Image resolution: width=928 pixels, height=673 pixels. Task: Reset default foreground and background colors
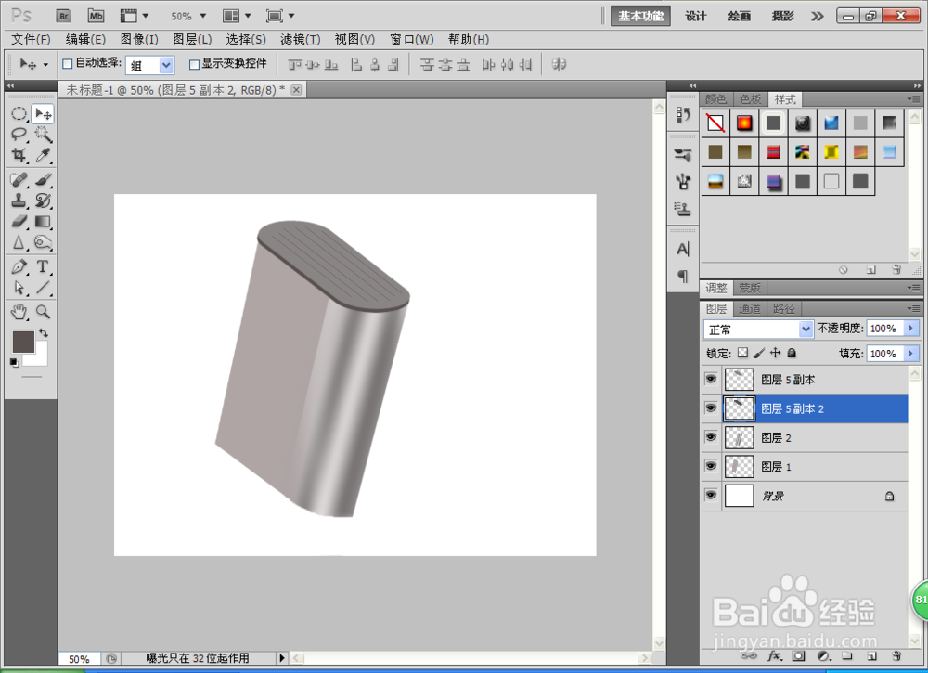14,362
